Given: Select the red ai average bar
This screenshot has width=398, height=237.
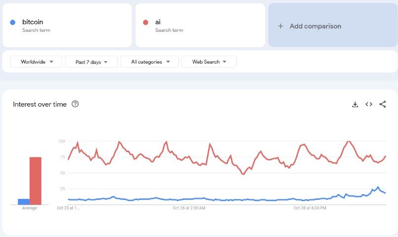Looking at the screenshot, I should point(36,181).
